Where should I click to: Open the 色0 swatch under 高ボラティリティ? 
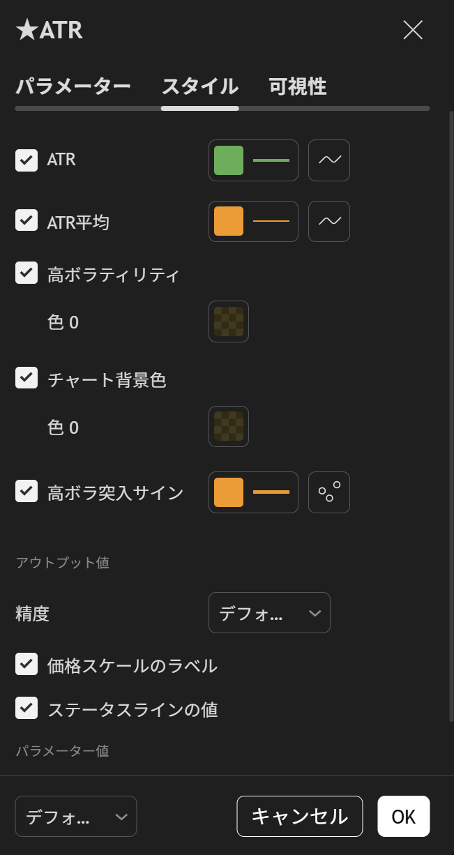tap(229, 321)
